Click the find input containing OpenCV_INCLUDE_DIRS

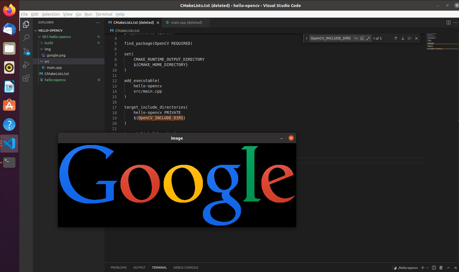click(331, 38)
